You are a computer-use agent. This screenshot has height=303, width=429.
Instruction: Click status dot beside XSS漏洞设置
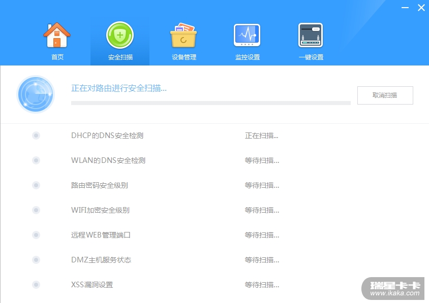(x=36, y=285)
